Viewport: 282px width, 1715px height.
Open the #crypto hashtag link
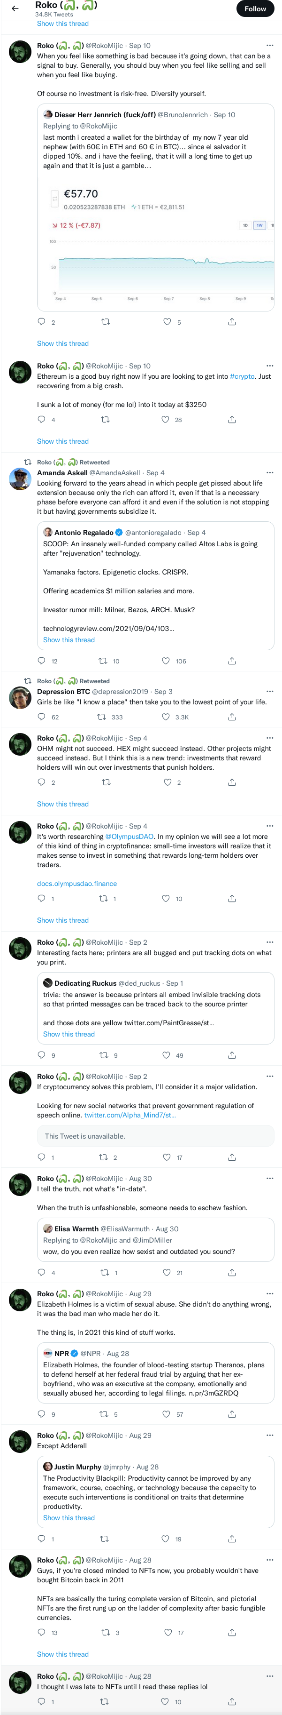tap(242, 376)
